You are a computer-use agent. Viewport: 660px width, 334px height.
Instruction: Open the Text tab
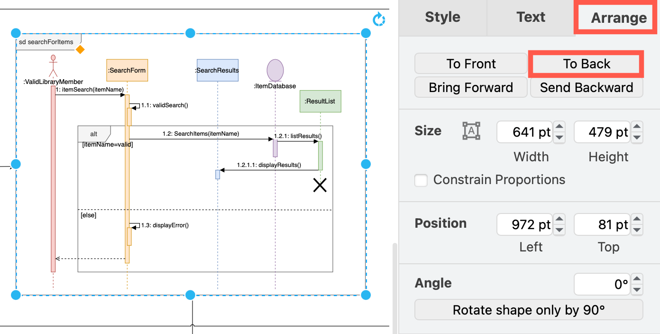(x=531, y=17)
